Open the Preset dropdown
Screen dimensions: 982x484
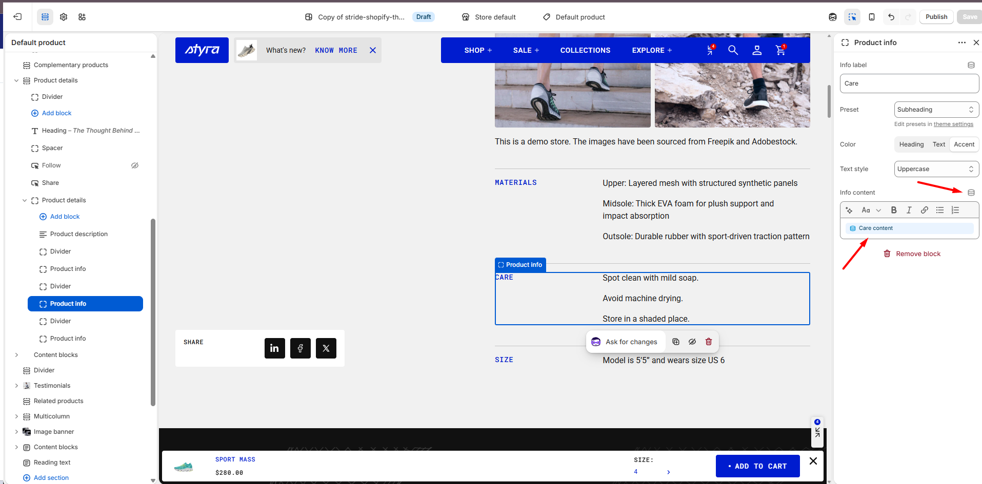pos(936,110)
